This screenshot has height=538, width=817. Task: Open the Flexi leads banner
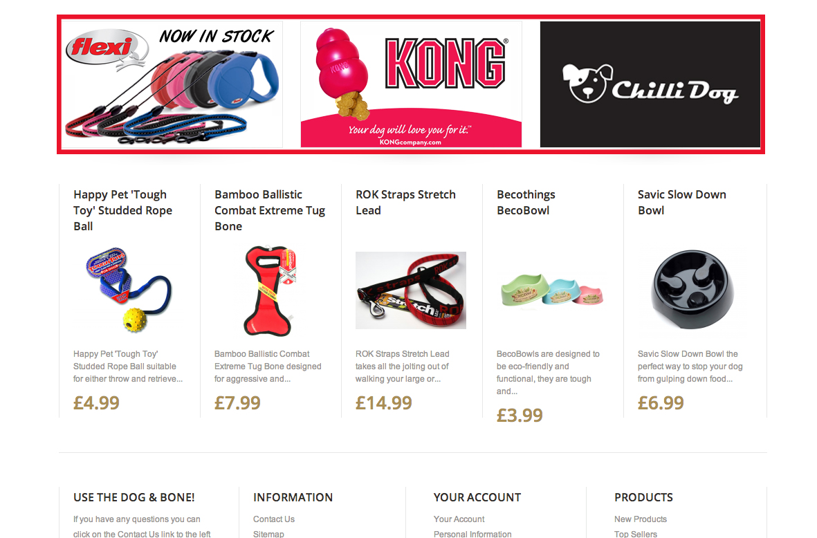172,84
